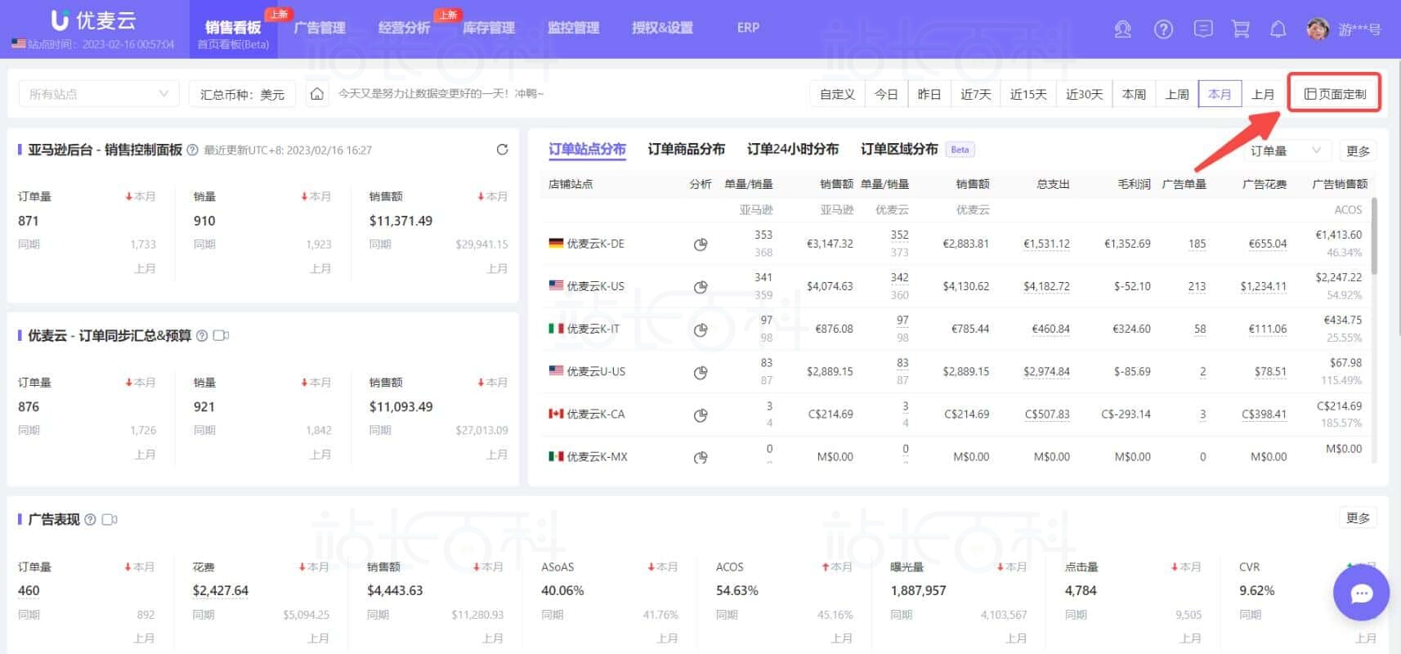Open the notifications bell icon
Screen dimensions: 1401x654
1278,29
